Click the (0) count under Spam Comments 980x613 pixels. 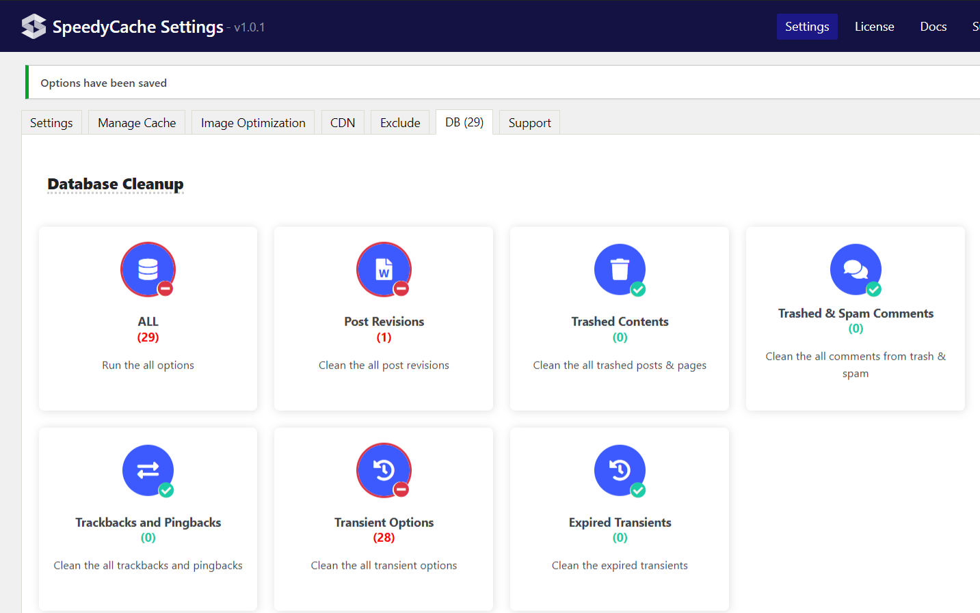coord(856,328)
